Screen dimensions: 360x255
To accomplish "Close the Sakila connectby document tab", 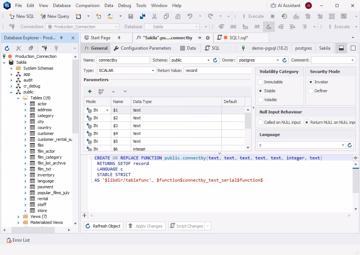I will pyautogui.click(x=208, y=38).
